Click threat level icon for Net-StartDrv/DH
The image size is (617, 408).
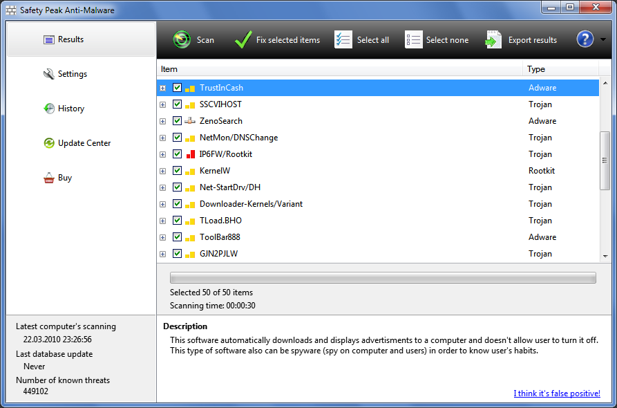point(190,188)
